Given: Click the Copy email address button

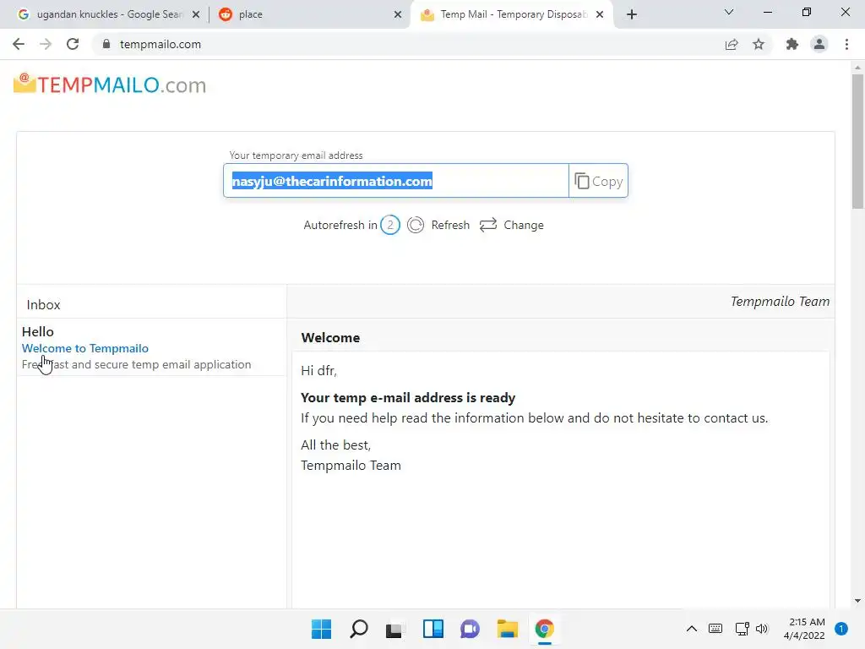Looking at the screenshot, I should (598, 181).
